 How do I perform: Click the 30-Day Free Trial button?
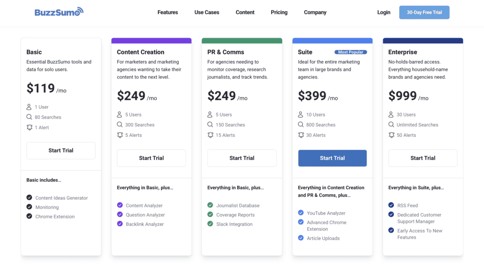(424, 12)
